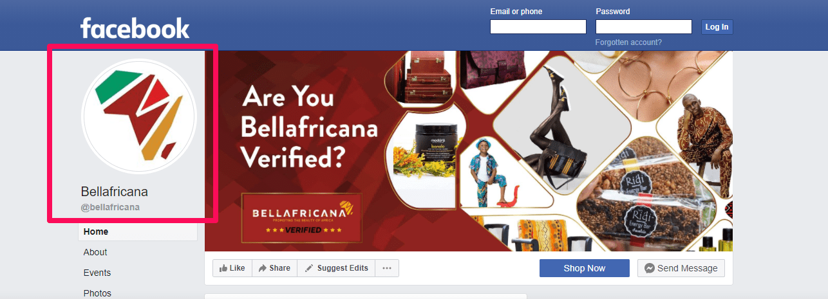Click the Log In button
The width and height of the screenshot is (828, 299).
(x=717, y=27)
